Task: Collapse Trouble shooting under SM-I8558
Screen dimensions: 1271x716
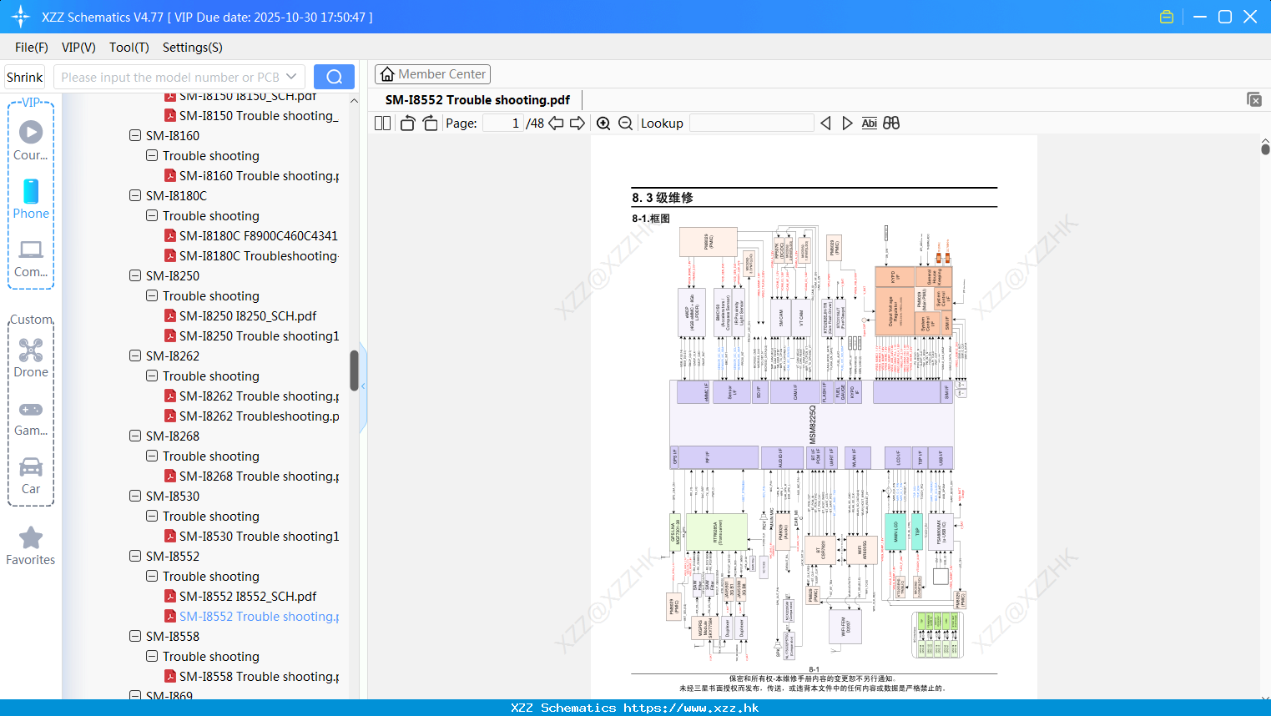Action: coord(152,656)
